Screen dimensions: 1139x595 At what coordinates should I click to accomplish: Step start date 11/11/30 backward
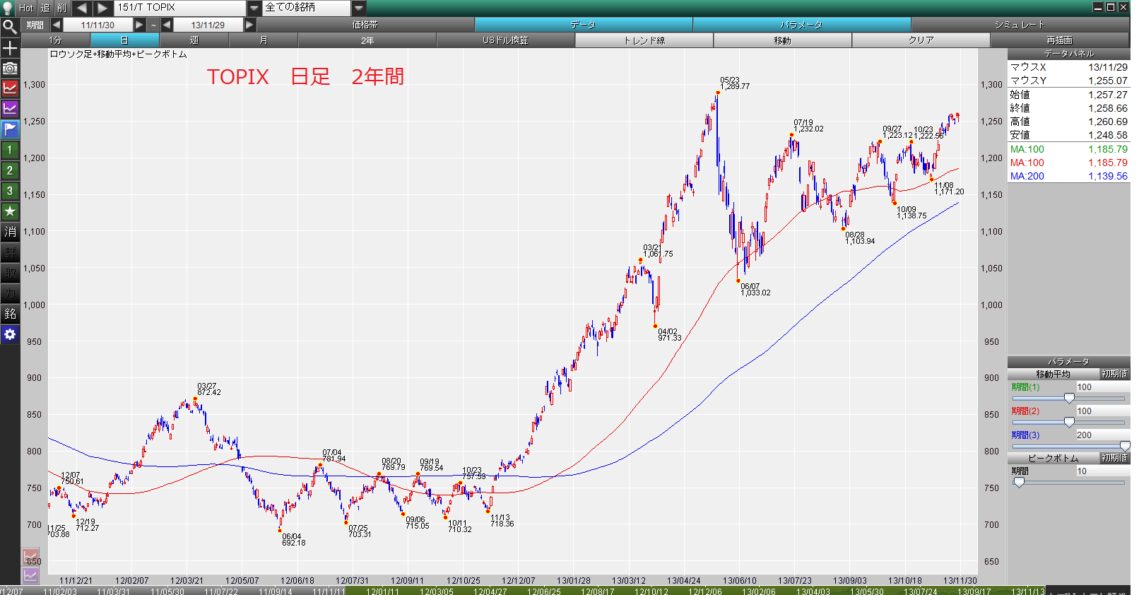56,25
